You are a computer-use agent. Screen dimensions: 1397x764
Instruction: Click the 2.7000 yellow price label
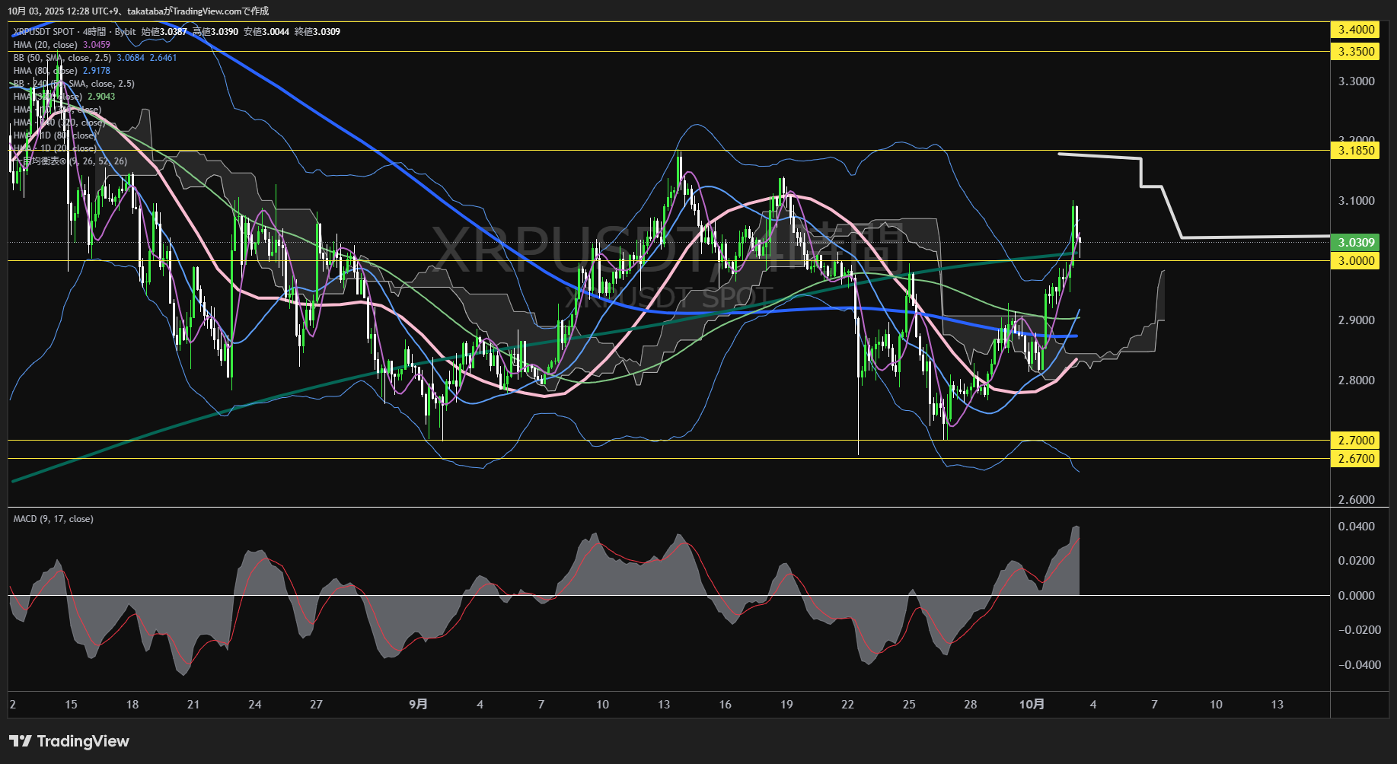[x=1356, y=441]
